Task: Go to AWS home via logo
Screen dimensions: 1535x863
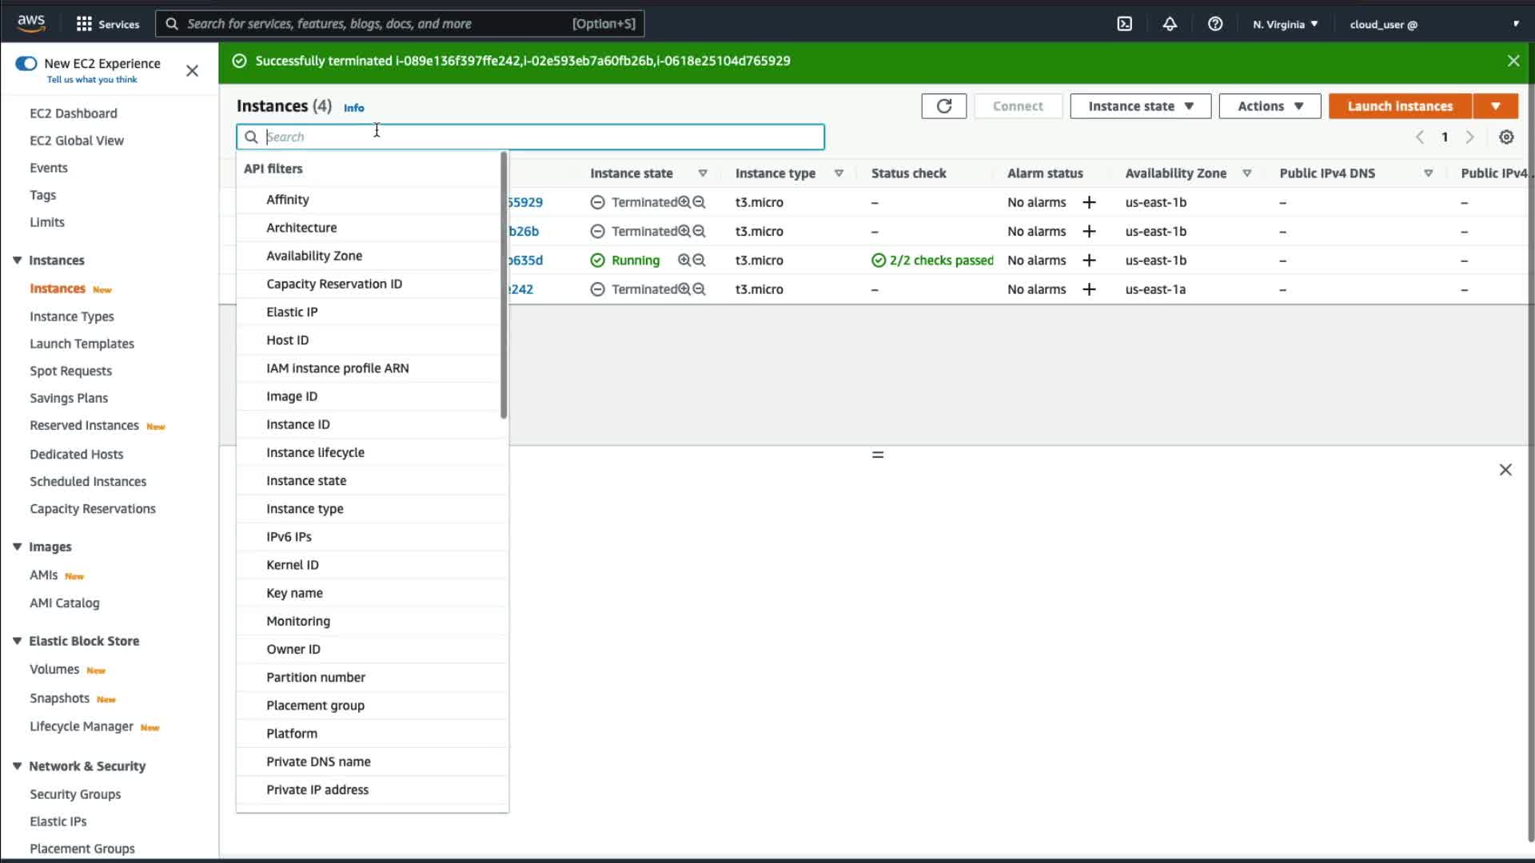Action: (31, 23)
